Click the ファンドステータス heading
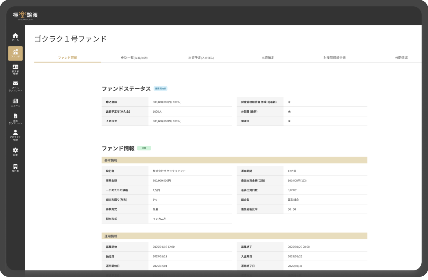 126,89
